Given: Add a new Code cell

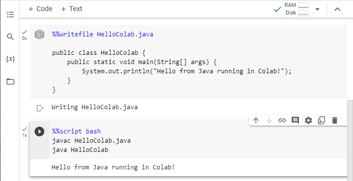Looking at the screenshot, I should click(40, 9).
